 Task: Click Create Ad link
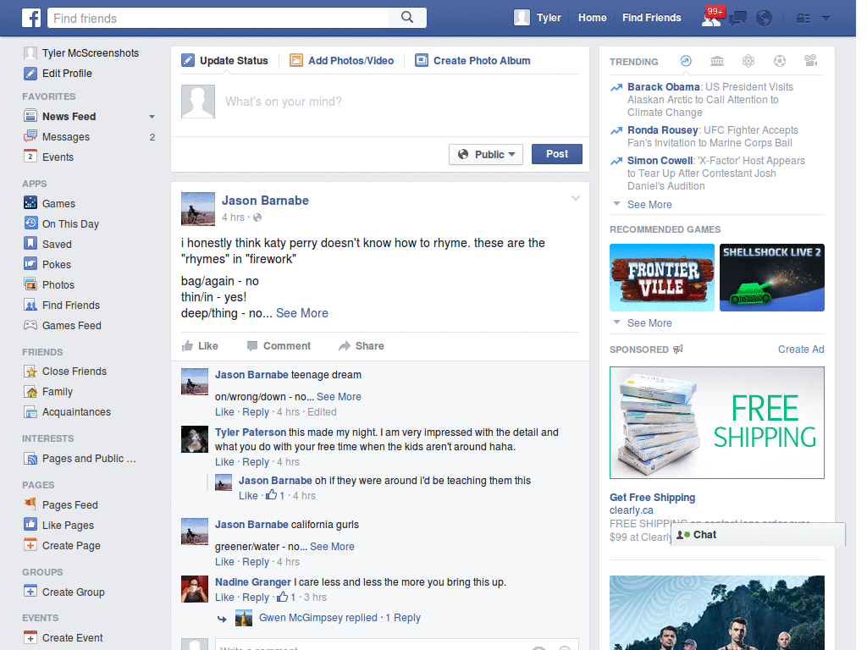801,350
